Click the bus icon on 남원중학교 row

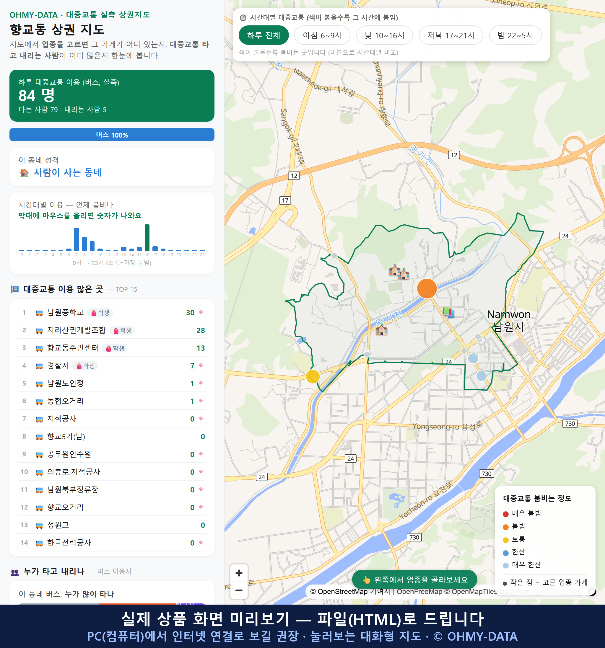(x=39, y=313)
